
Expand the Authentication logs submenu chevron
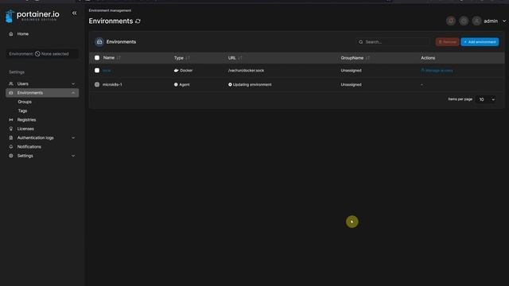[x=73, y=137]
